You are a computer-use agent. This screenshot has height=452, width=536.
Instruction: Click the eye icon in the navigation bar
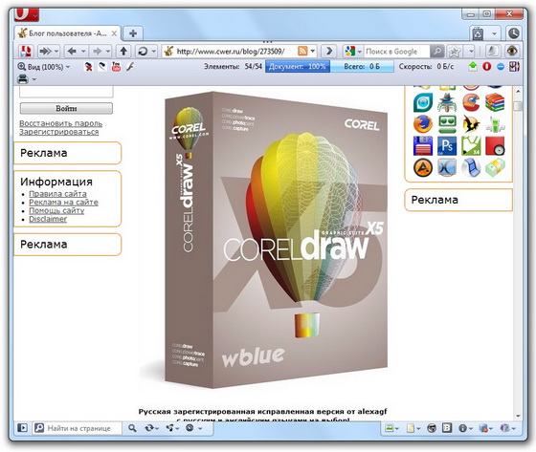point(512,52)
